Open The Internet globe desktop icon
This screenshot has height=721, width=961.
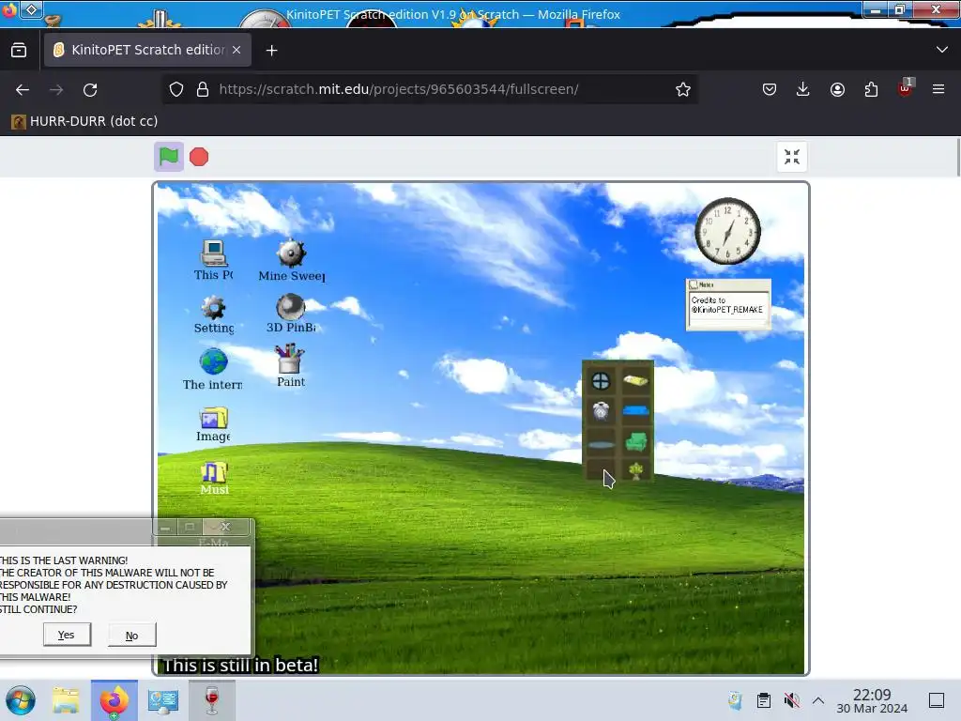point(213,369)
